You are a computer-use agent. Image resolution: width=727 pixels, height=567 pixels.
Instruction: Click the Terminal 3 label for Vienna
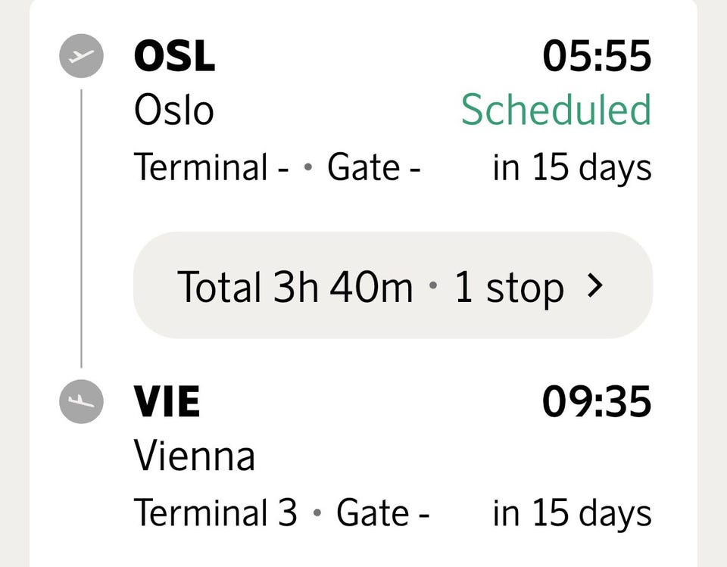tap(215, 512)
